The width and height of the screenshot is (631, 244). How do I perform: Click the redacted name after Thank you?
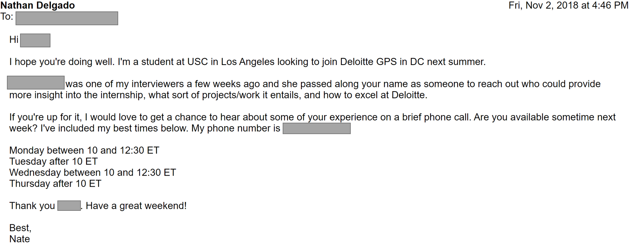(x=69, y=206)
